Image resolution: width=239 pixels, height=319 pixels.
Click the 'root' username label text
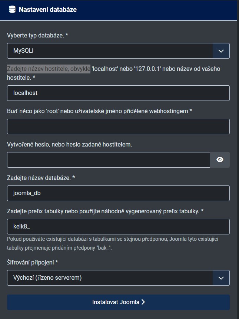click(x=99, y=111)
